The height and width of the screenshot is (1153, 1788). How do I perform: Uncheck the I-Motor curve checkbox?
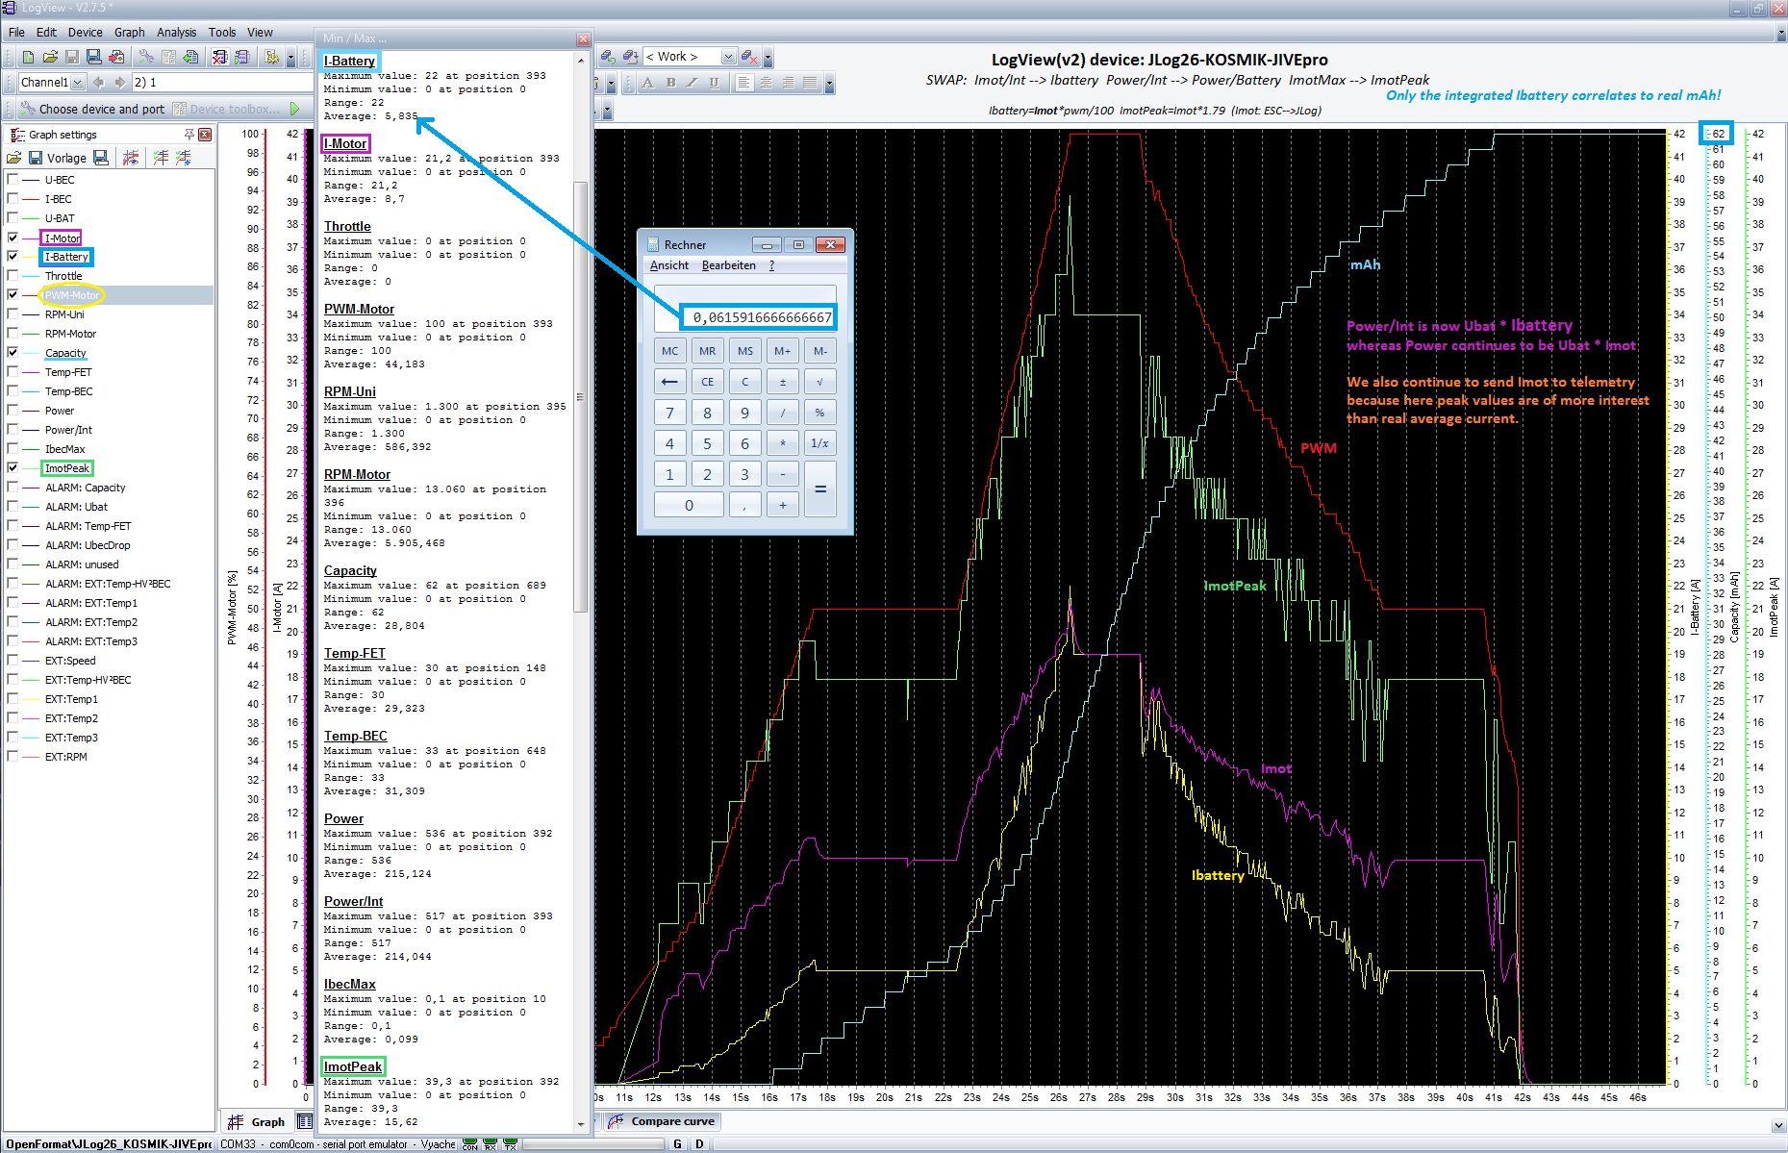[13, 238]
